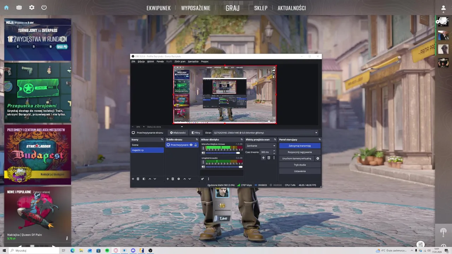452x254 pixels.
Task: Open the Overpass mission banner
Action: (x=38, y=40)
